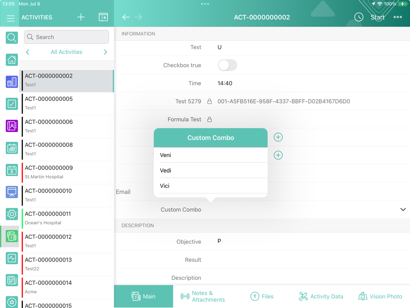Click the clock icon beside Start

(358, 17)
